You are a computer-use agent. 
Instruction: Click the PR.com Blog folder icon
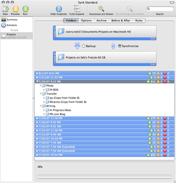click(48, 114)
